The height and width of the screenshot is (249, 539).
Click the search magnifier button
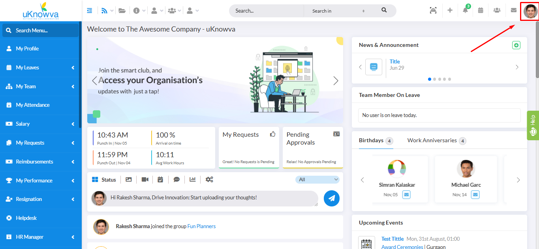coord(384,10)
